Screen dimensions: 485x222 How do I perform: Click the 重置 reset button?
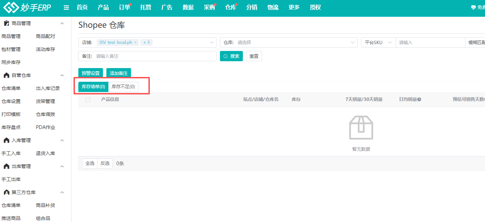pyautogui.click(x=254, y=56)
